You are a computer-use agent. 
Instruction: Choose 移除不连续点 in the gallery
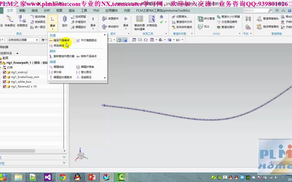(87, 56)
